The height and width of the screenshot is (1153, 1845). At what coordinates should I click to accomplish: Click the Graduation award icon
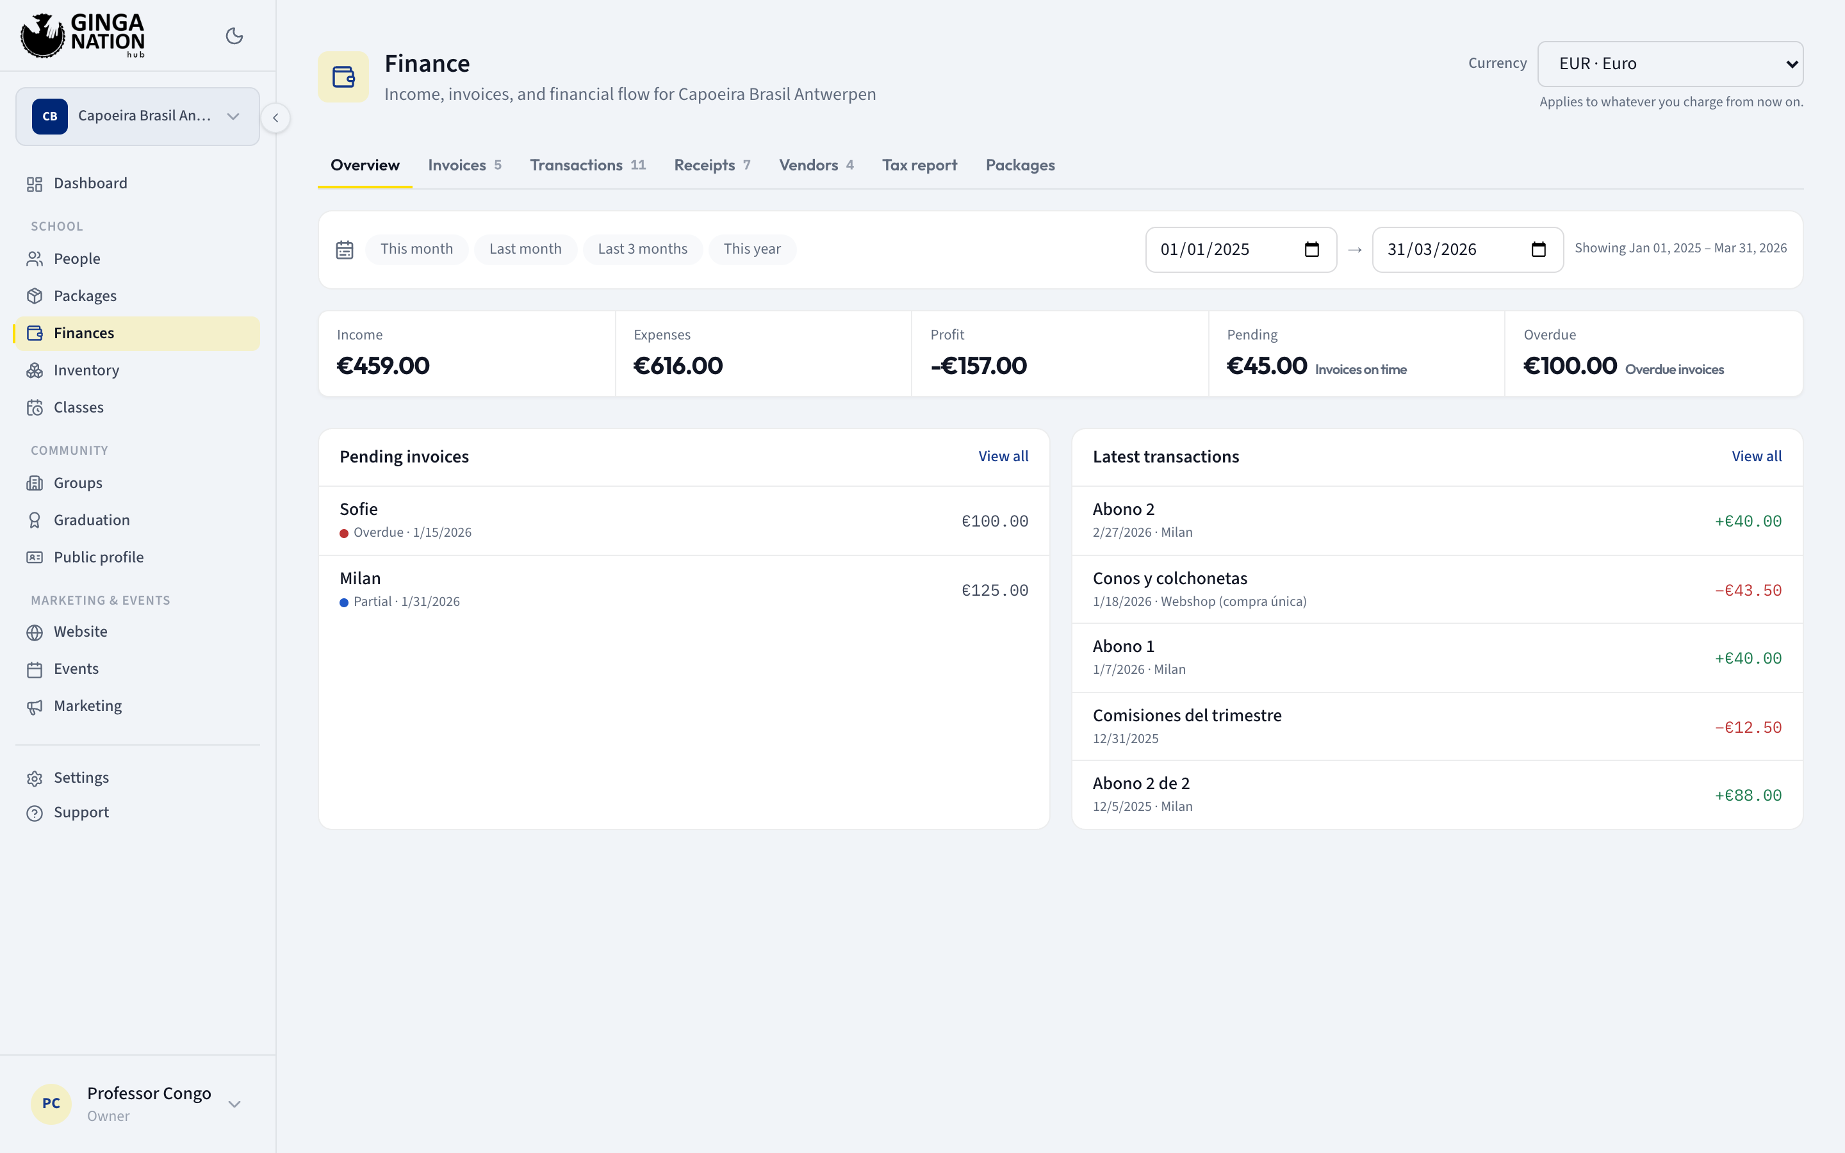pos(35,520)
